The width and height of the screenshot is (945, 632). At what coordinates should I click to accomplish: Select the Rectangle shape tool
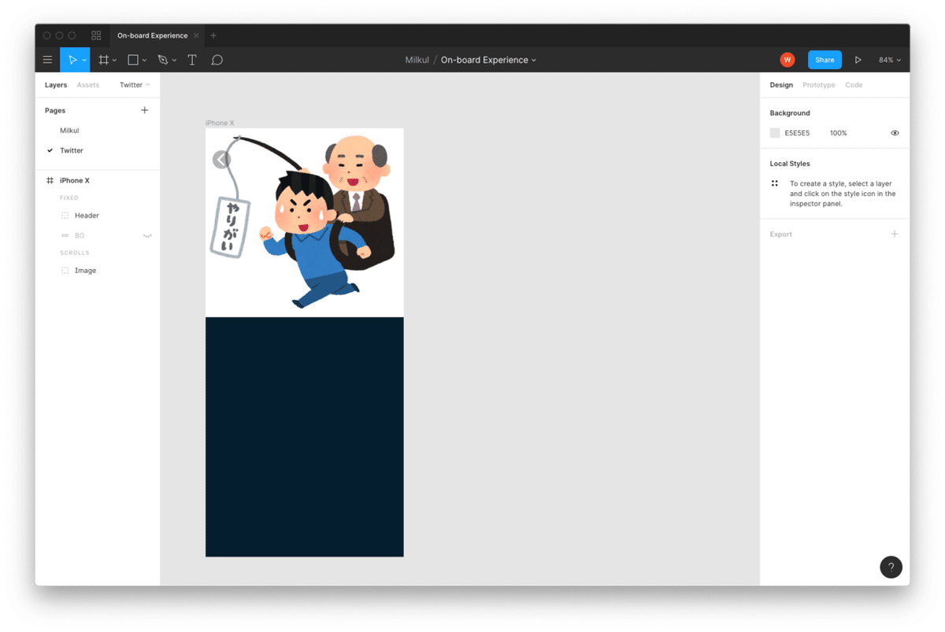133,60
